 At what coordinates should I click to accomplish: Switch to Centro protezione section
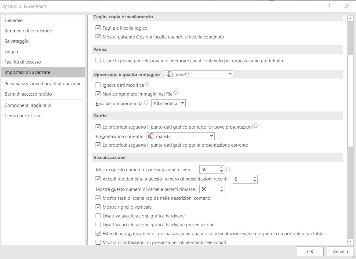pyautogui.click(x=23, y=116)
